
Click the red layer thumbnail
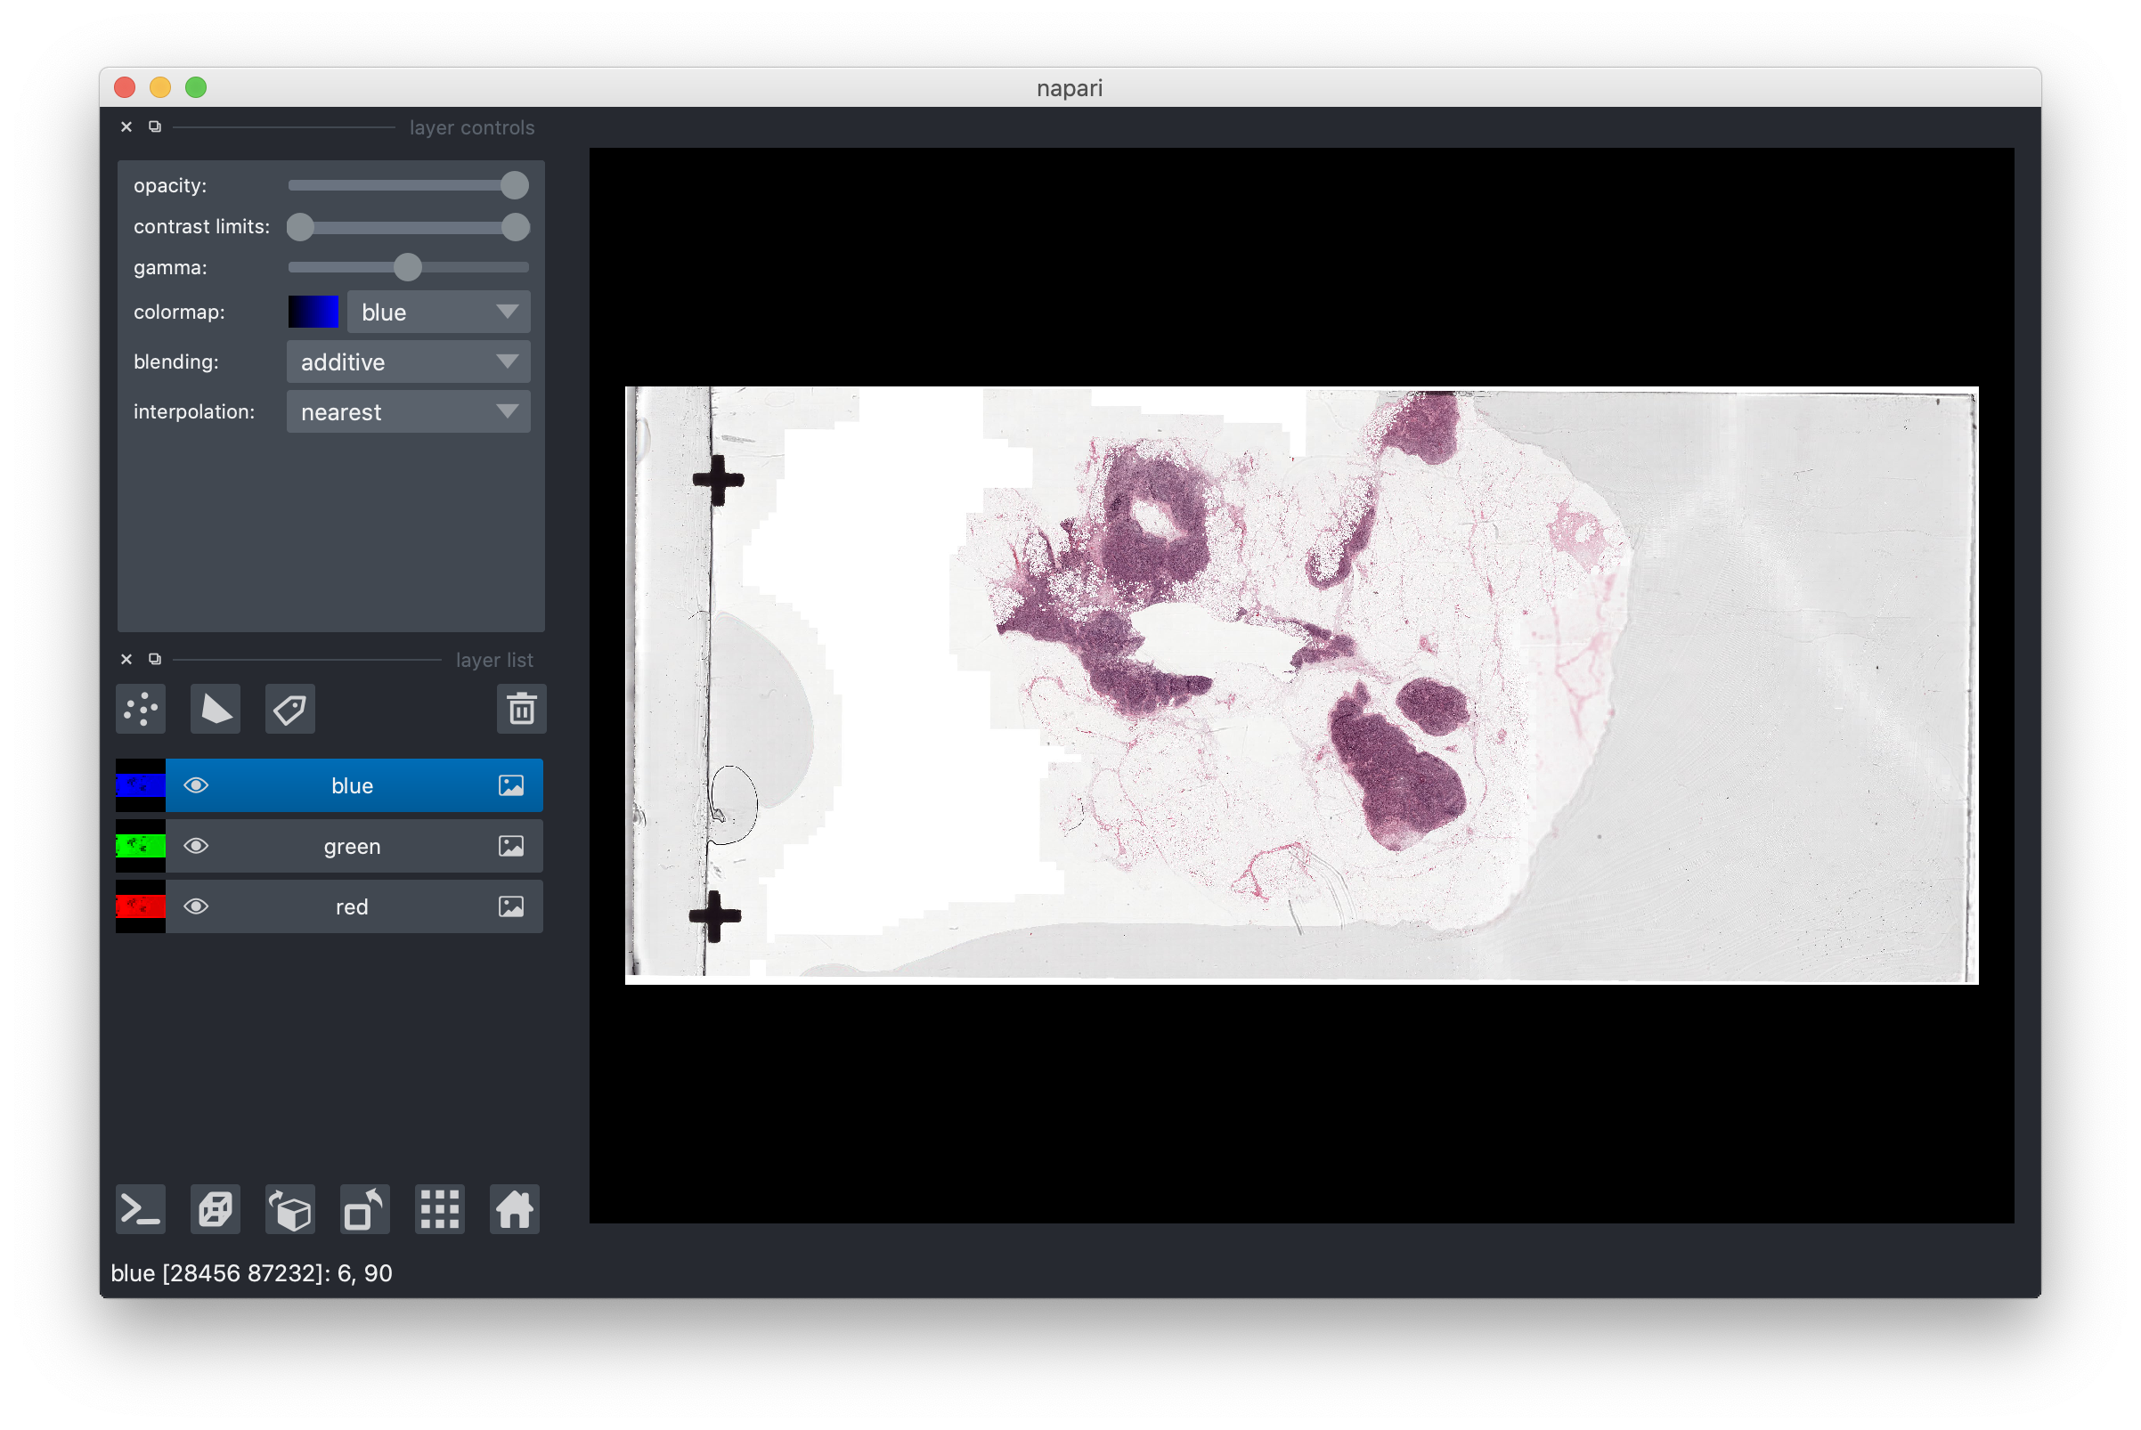(x=141, y=906)
